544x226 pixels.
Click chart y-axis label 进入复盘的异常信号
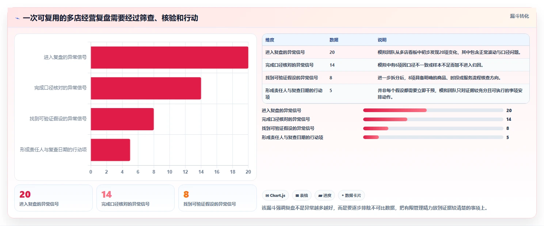(x=65, y=58)
